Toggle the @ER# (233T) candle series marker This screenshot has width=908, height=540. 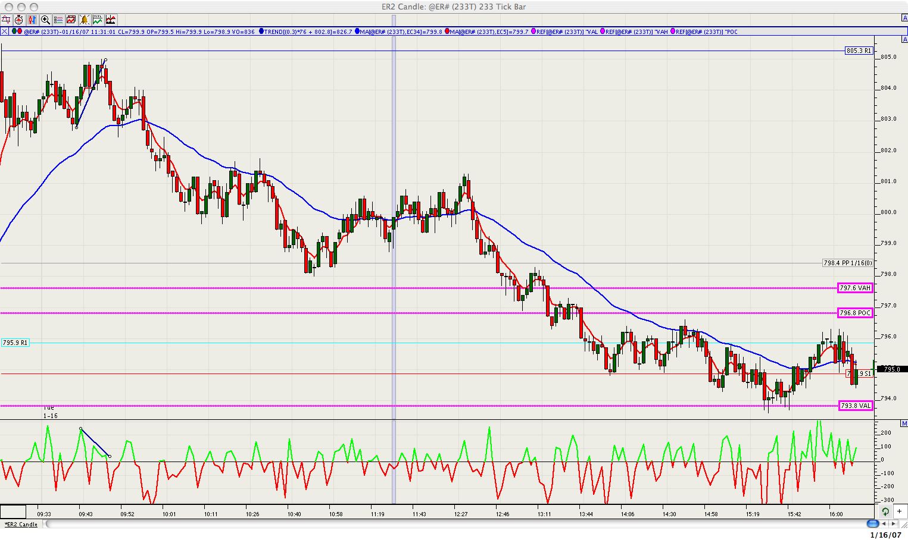pos(17,32)
